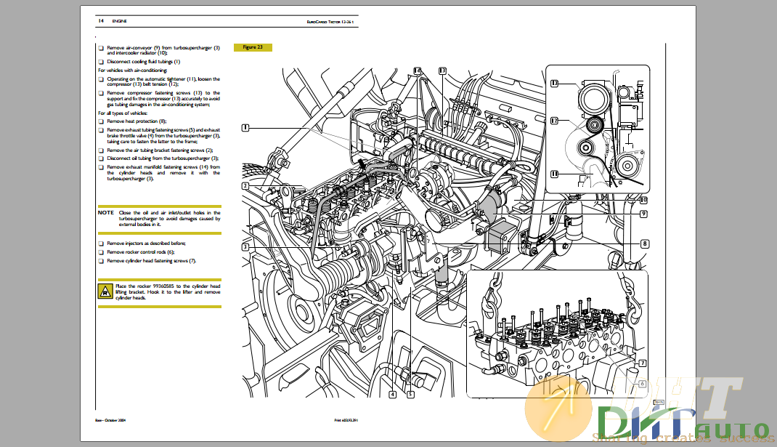Viewport: 777px width, 447px height.
Task: Tick the 'Remove cylinder head fastening screws (7)' checkbox
Action: [x=101, y=261]
